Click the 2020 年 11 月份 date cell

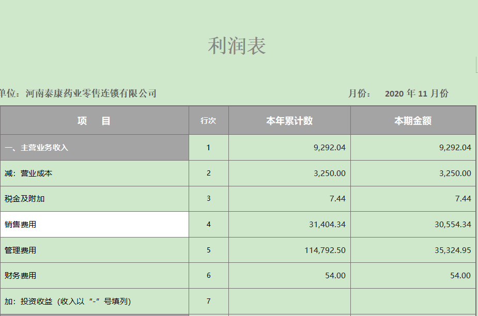(x=417, y=93)
